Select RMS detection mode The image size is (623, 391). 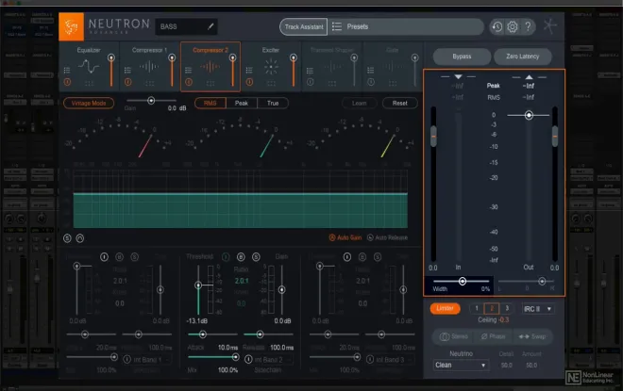click(x=210, y=103)
